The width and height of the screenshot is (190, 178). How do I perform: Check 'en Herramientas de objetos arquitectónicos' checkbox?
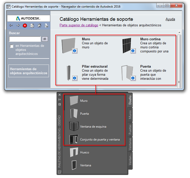click(12, 46)
